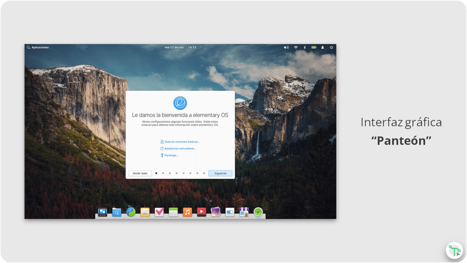Expand the battery power indicator
This screenshot has height=263, width=467.
pos(314,47)
